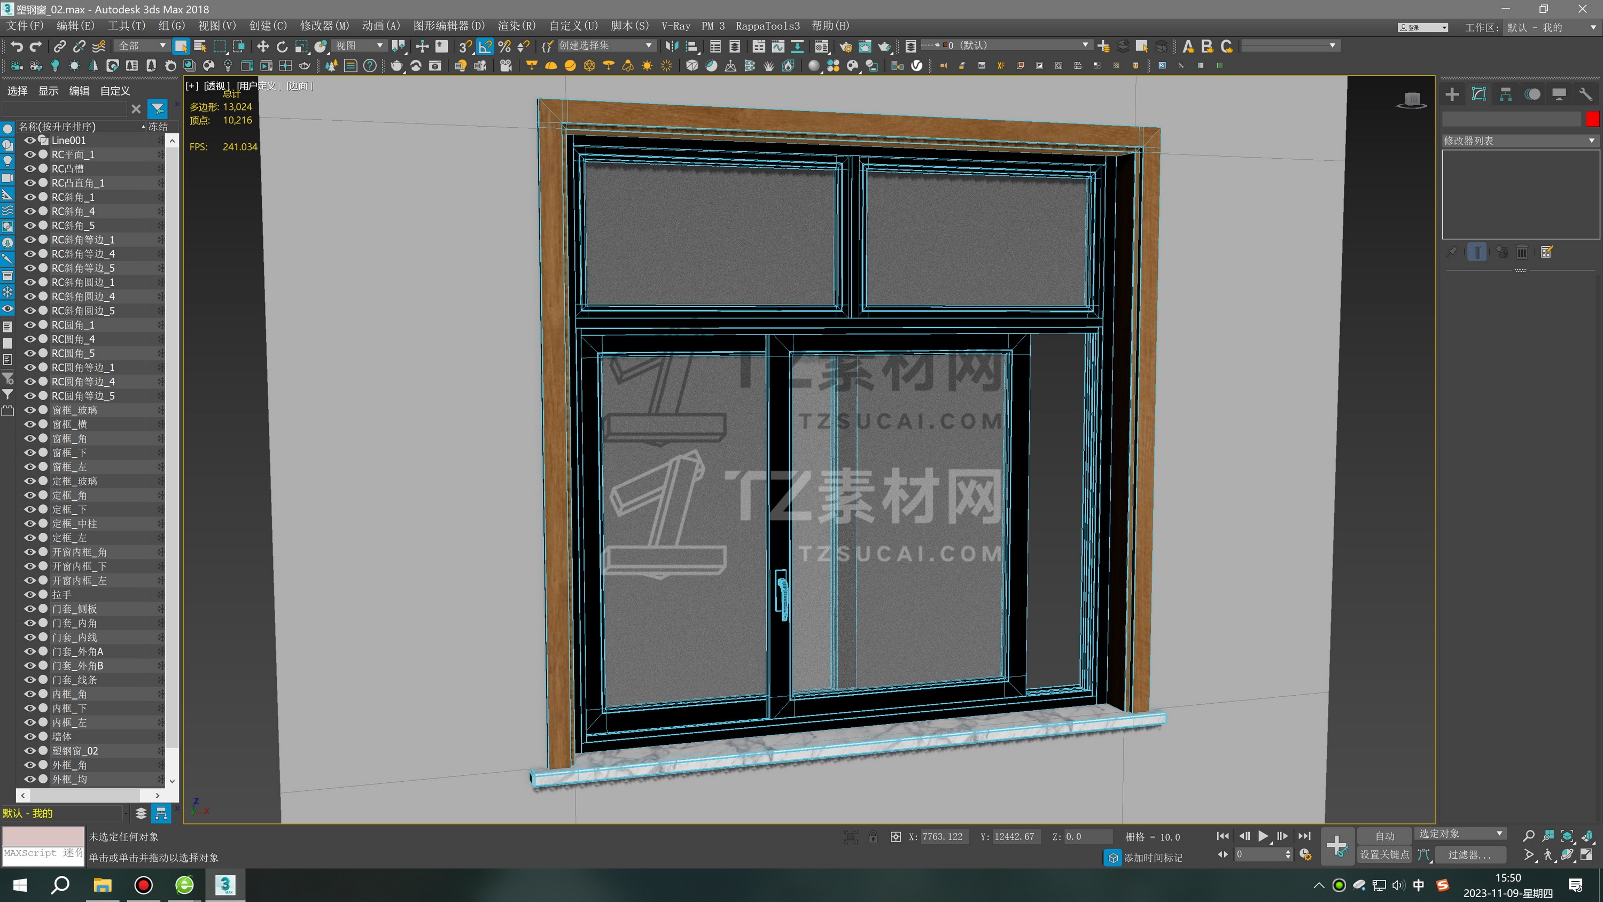The image size is (1603, 902).
Task: Click the Undo arrow icon
Action: click(x=17, y=46)
